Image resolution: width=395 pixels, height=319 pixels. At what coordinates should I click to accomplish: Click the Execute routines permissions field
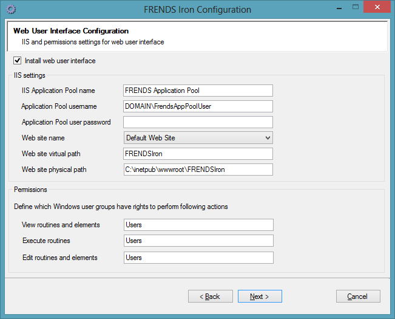[198, 241]
